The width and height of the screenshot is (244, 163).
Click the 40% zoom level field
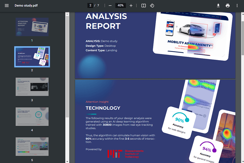120,5
